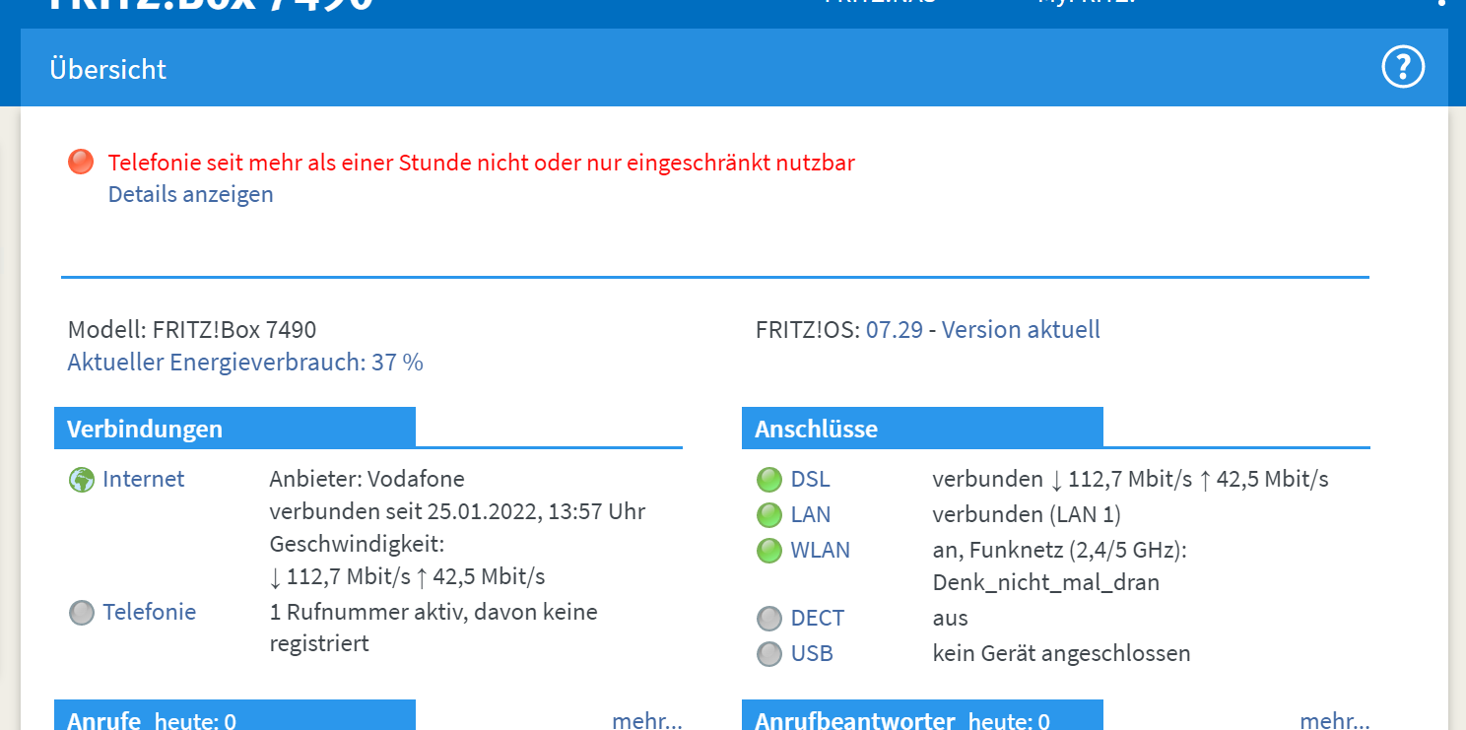The image size is (1466, 730).
Task: Click the red telephony warning message text
Action: [481, 163]
